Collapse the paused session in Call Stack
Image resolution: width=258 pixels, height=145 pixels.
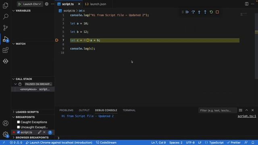tap(15, 84)
